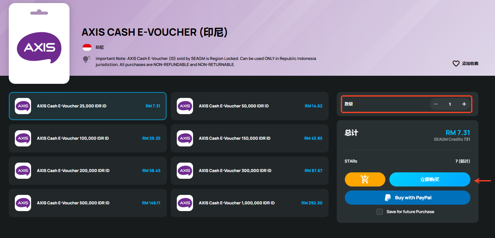The width and height of the screenshot is (495, 238).
Task: Click the 数量 quantity label
Action: click(349, 104)
